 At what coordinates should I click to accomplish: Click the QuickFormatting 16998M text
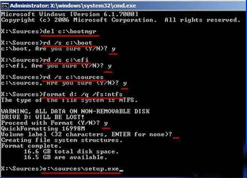click(x=43, y=129)
